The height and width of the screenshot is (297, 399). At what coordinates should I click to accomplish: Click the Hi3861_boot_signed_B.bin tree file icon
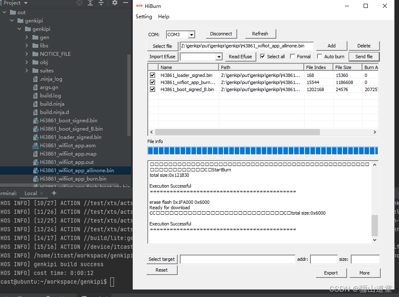[x=36, y=129]
